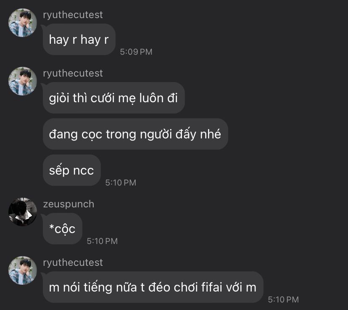Click ryuthecutest username above 'giỏi thì cưới'
The width and height of the screenshot is (348, 310).
point(73,73)
